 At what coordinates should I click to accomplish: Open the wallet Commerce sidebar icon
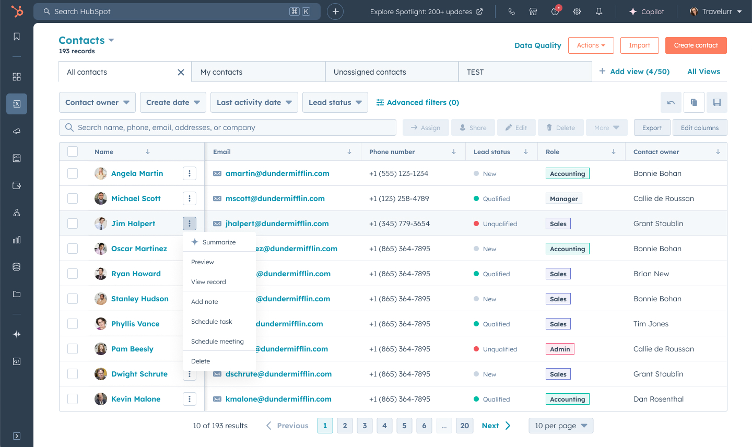pyautogui.click(x=17, y=185)
